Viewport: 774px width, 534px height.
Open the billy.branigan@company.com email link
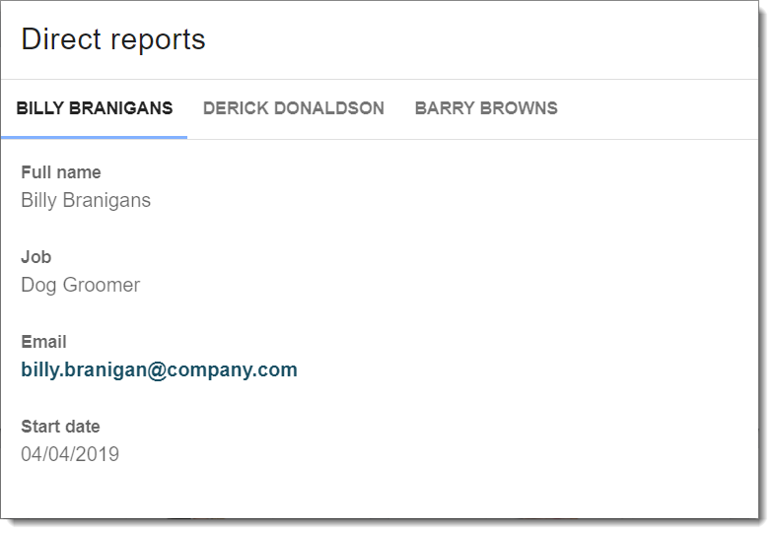pyautogui.click(x=159, y=369)
